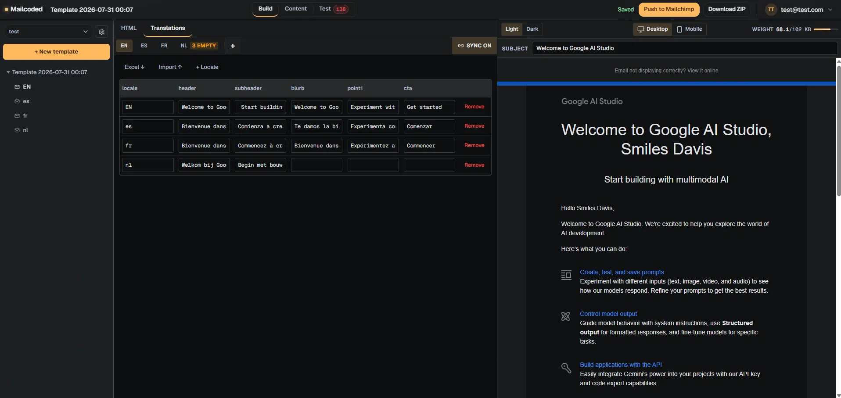
Task: Select the FR locale tab
Action: point(164,46)
